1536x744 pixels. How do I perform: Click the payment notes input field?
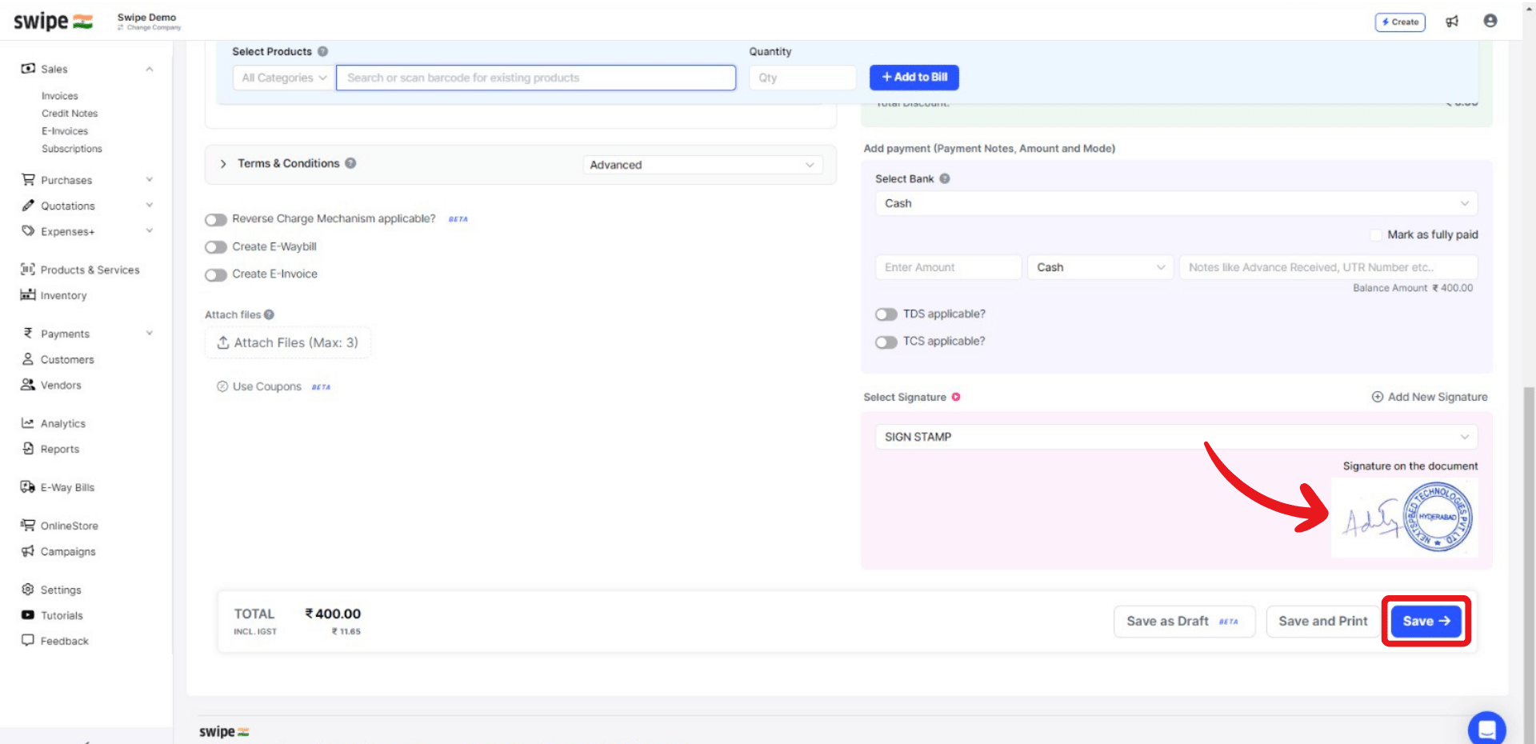coord(1328,267)
